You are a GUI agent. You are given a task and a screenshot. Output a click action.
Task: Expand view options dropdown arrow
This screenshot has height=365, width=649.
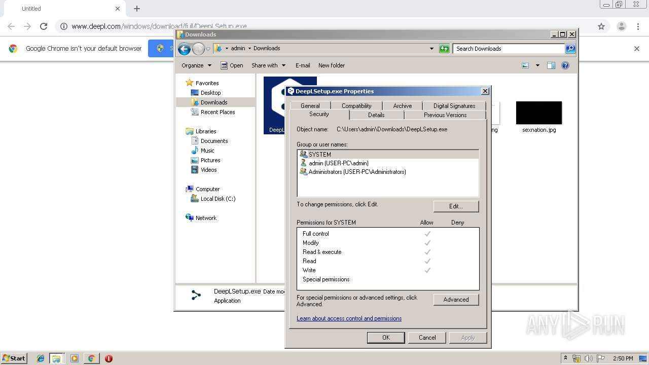coord(537,65)
